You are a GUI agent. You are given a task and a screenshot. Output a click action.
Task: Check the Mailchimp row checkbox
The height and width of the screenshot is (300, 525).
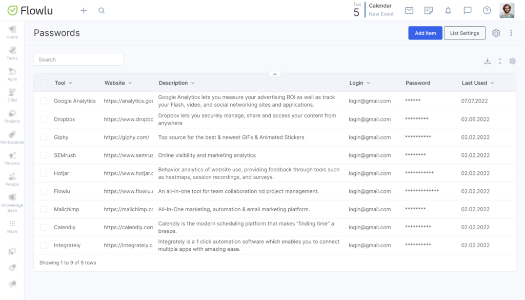point(44,209)
